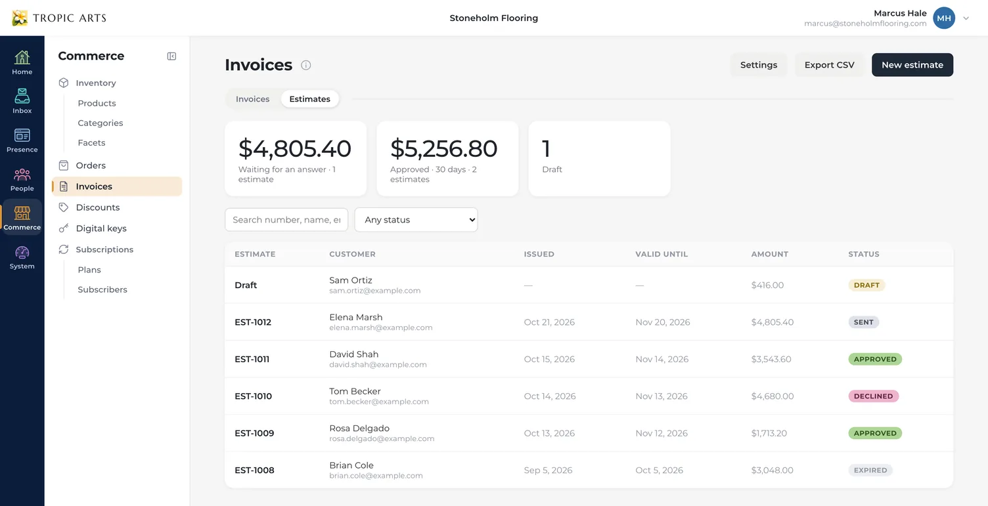Image resolution: width=988 pixels, height=506 pixels.
Task: Go to Products in sidebar
Action: 97,103
